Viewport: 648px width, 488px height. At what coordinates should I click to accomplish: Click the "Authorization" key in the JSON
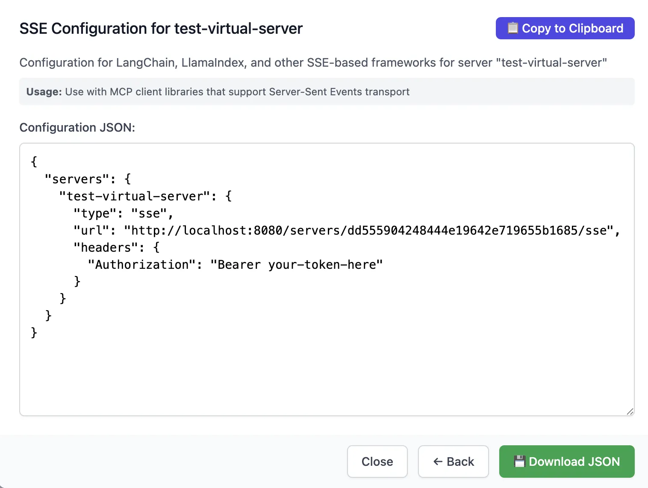141,265
